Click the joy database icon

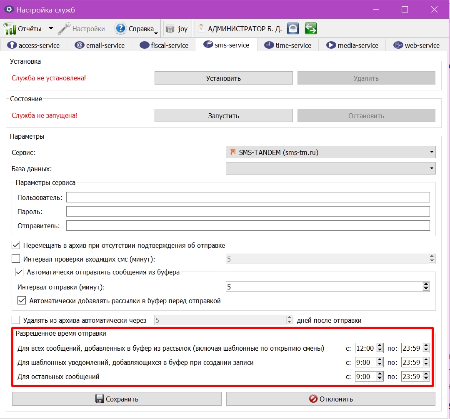click(x=170, y=29)
